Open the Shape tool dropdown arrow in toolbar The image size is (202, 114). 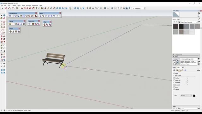click(19, 8)
